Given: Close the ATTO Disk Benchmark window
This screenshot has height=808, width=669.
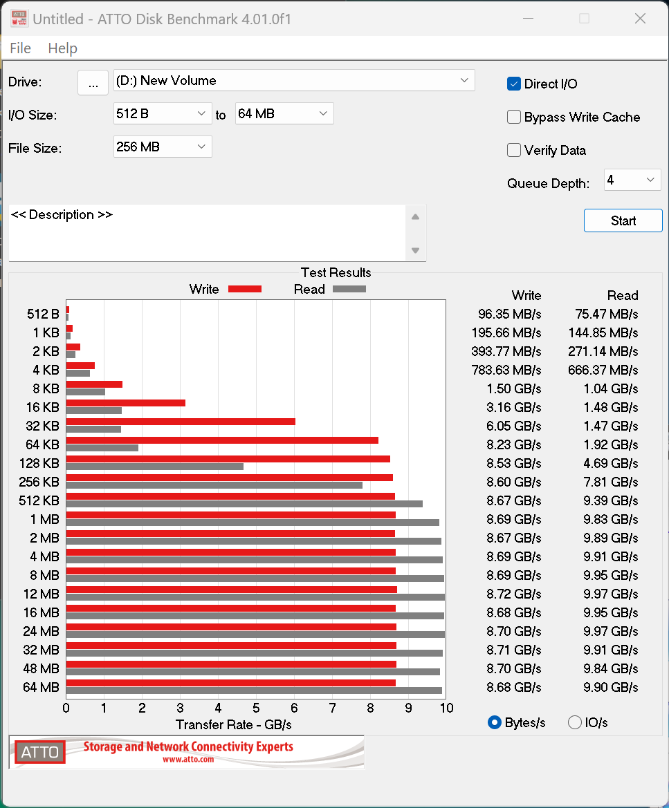Looking at the screenshot, I should coord(640,19).
